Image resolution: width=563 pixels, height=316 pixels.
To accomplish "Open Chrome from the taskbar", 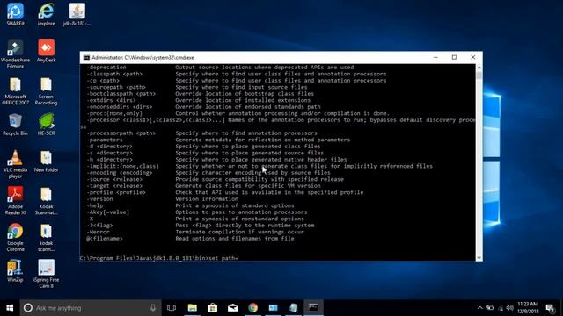I will 252,308.
